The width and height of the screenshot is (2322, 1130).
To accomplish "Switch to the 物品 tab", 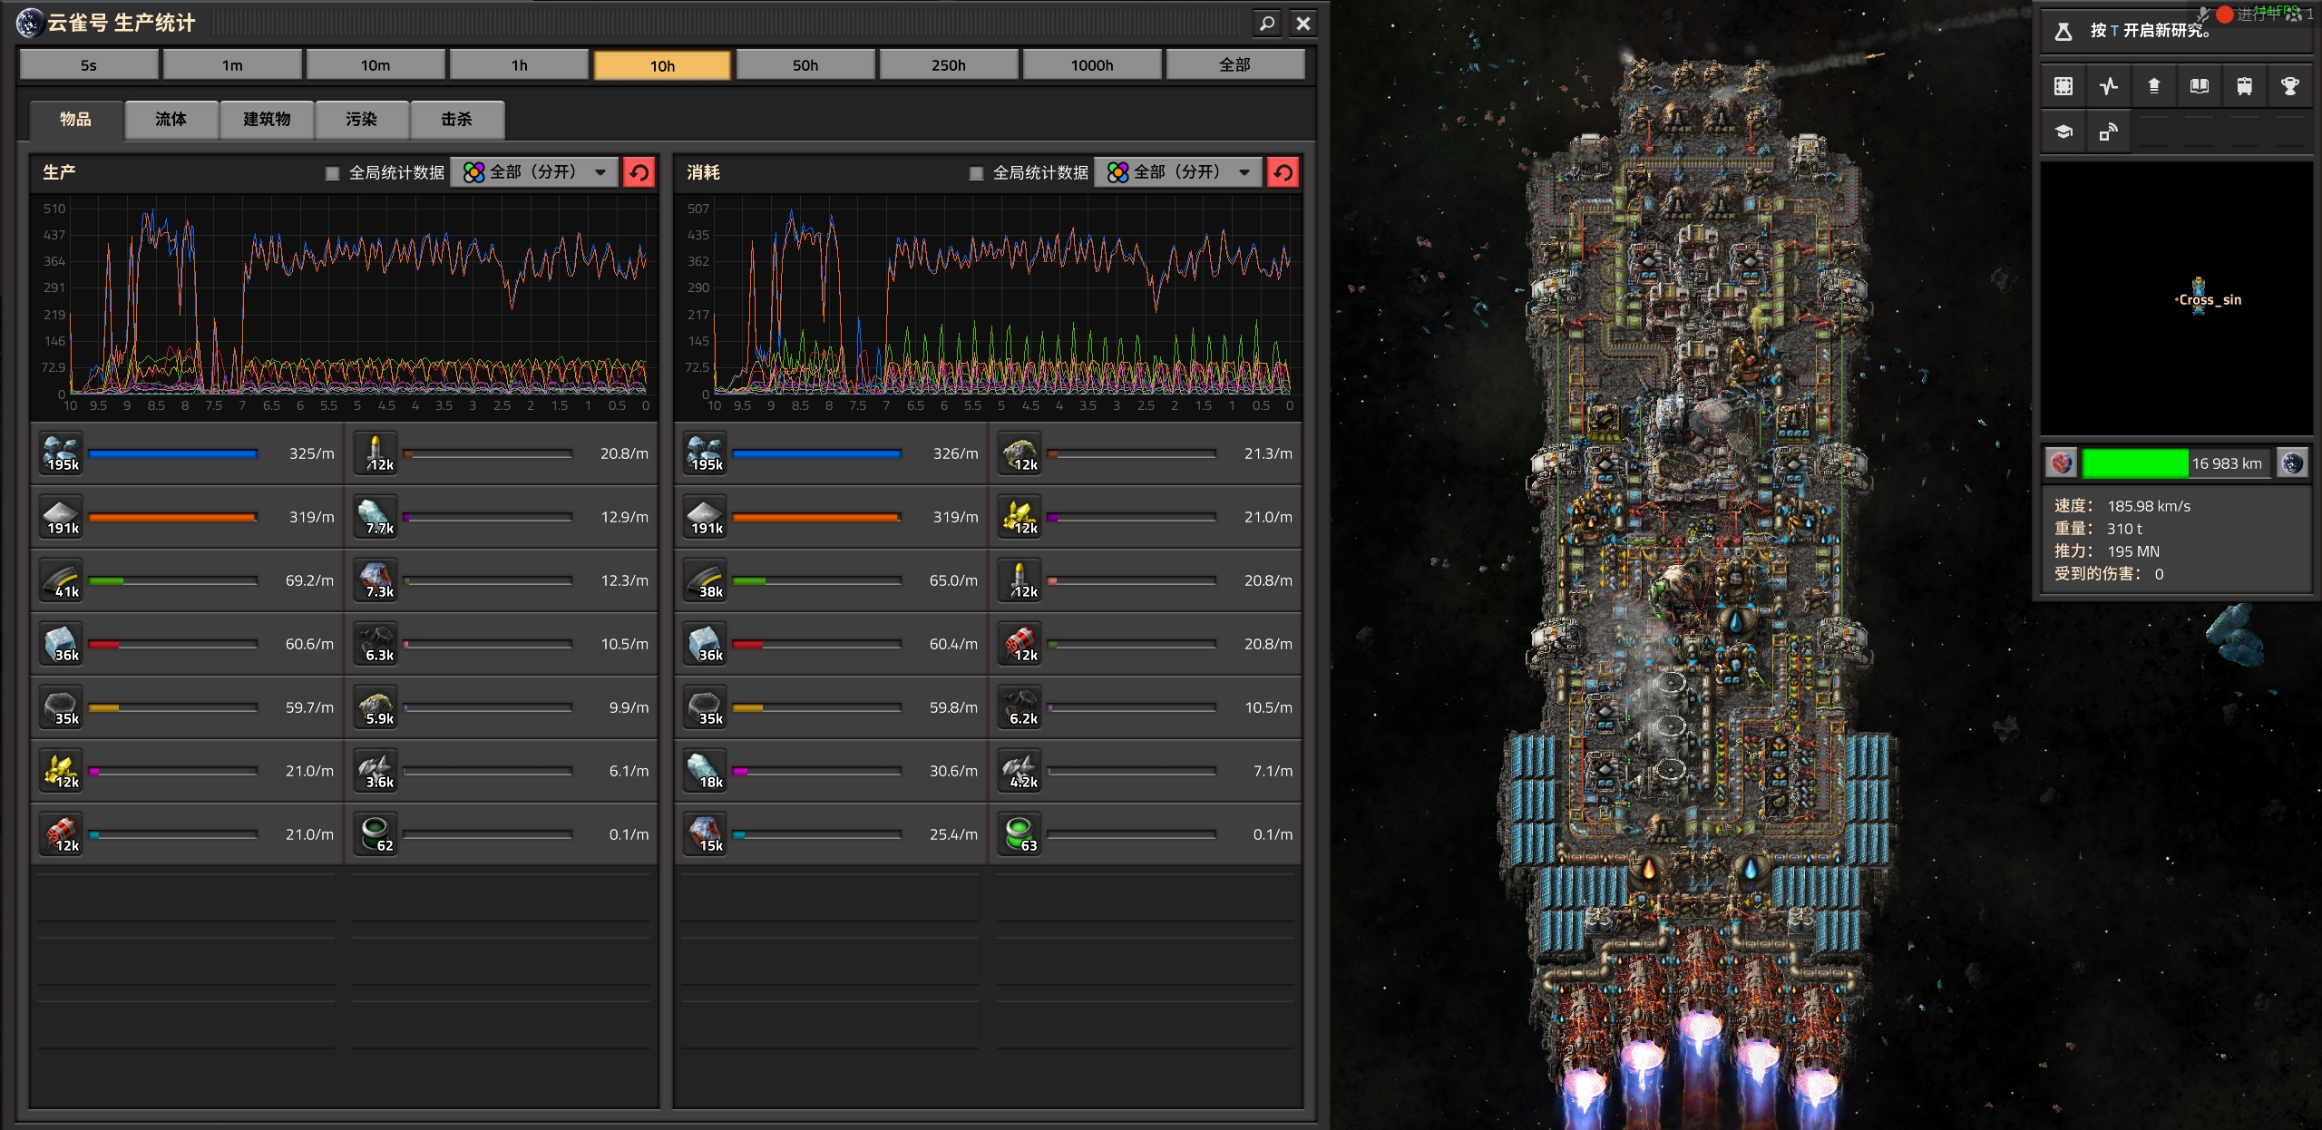I will (76, 120).
